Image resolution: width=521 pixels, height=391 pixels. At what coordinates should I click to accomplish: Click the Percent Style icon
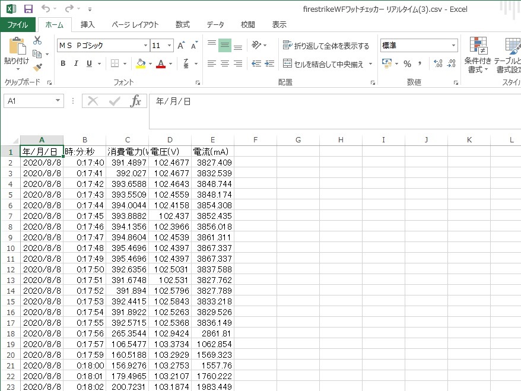[407, 63]
